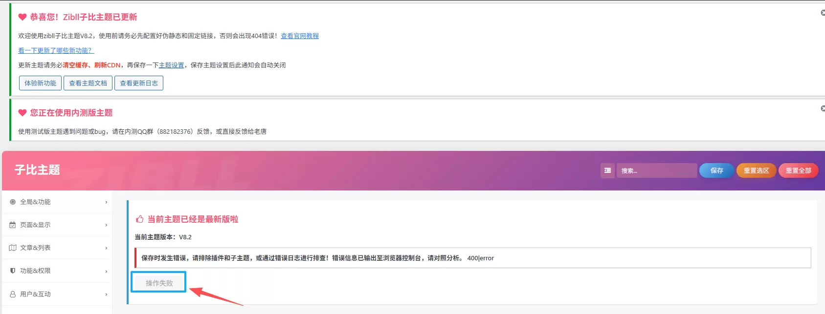
Task: Click the 功能&权限 shield icon
Action: point(13,271)
